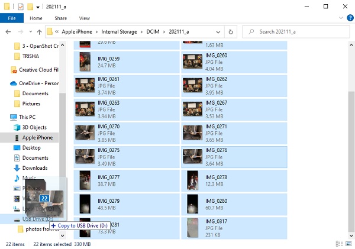Open OneDrive Documents folder in sidebar
The image size is (355, 249).
click(31, 93)
